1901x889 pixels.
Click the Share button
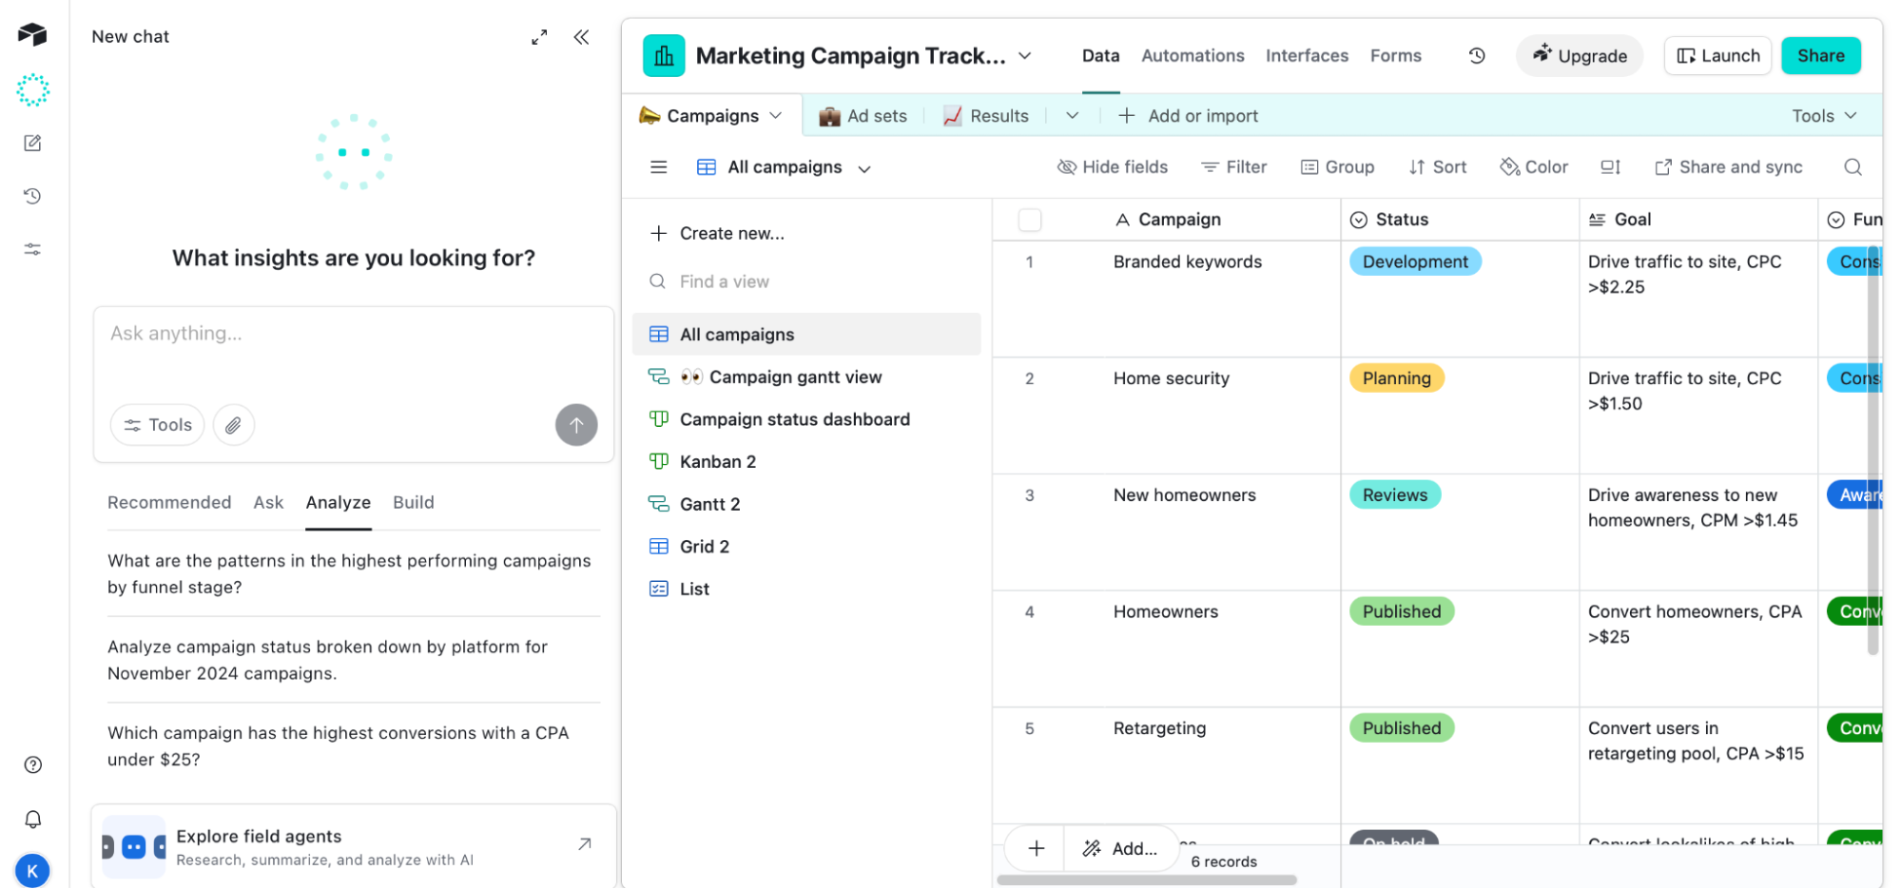pyautogui.click(x=1820, y=55)
